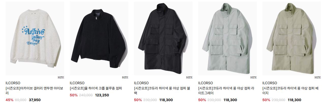
Task: Click SIZE under the black blouson jumper
Action: (125, 77)
